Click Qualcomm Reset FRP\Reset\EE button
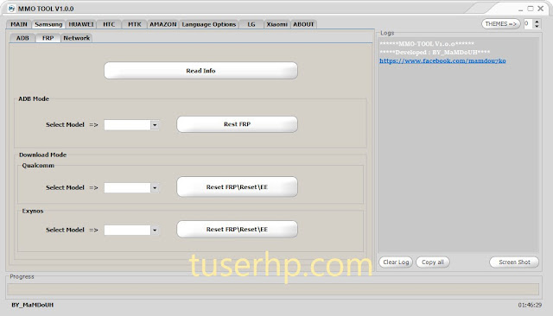 pyautogui.click(x=237, y=187)
